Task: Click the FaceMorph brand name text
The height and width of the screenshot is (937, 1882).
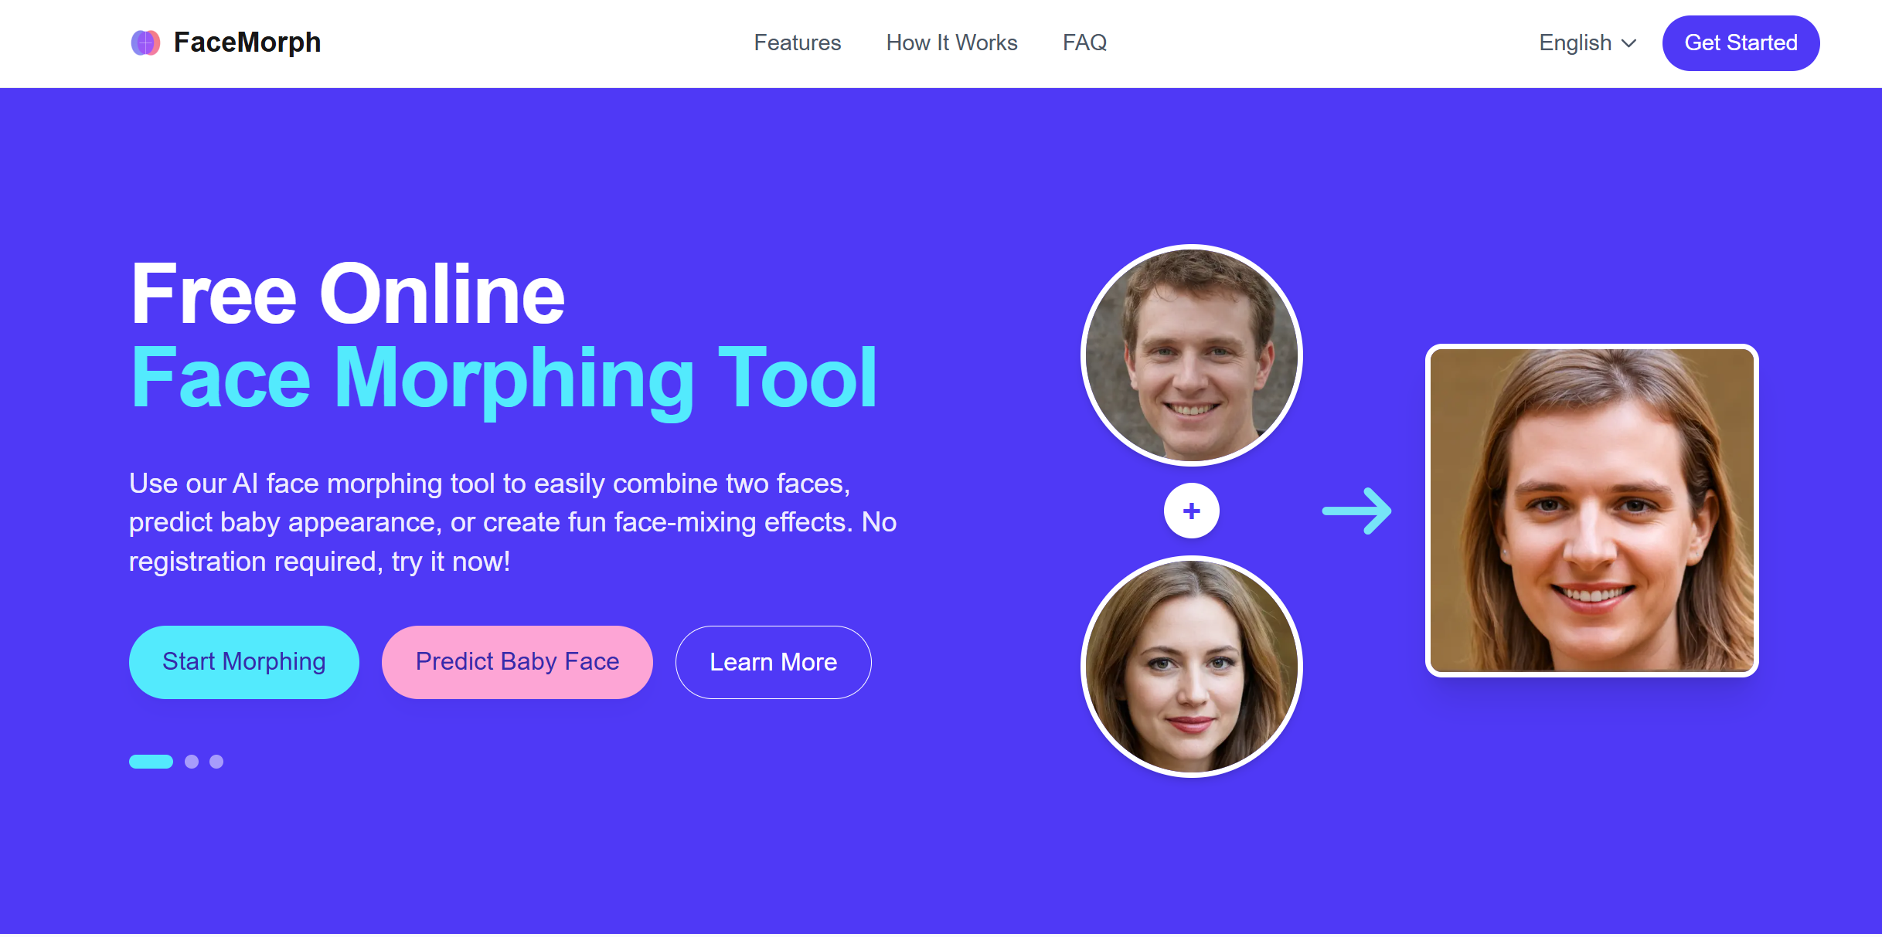Action: click(247, 42)
